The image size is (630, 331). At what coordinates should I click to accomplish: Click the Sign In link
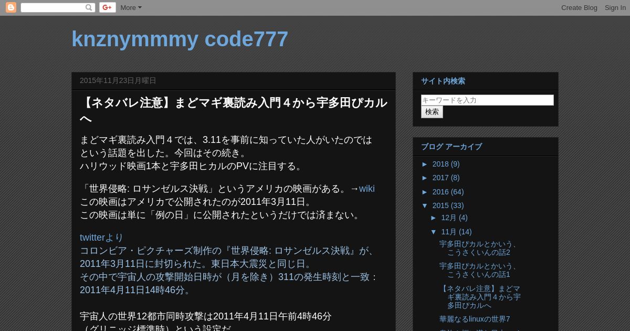(x=615, y=7)
